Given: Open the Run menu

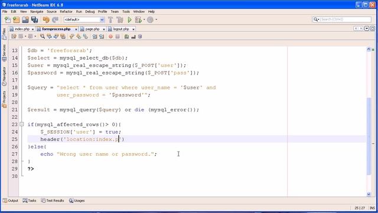Looking at the screenshot, I should click(79, 12).
